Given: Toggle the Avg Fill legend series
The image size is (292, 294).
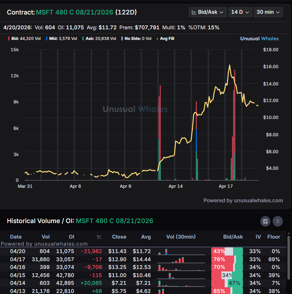Looking at the screenshot, I should click(165, 38).
